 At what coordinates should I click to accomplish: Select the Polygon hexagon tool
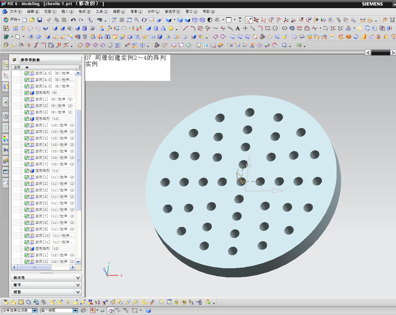(x=275, y=28)
